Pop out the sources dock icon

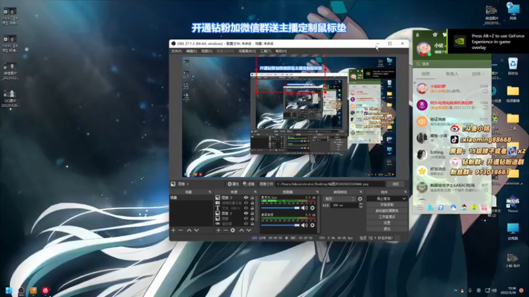[x=255, y=192]
